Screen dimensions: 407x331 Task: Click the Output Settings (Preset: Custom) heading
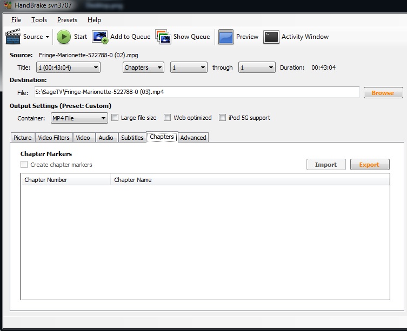pos(61,106)
